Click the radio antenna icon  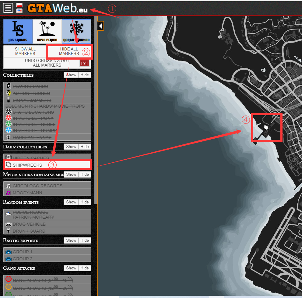tap(8, 137)
